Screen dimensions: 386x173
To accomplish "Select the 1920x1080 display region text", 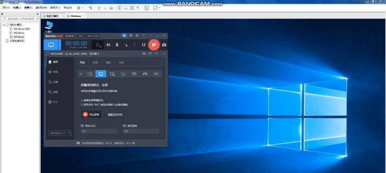I will tap(75, 54).
